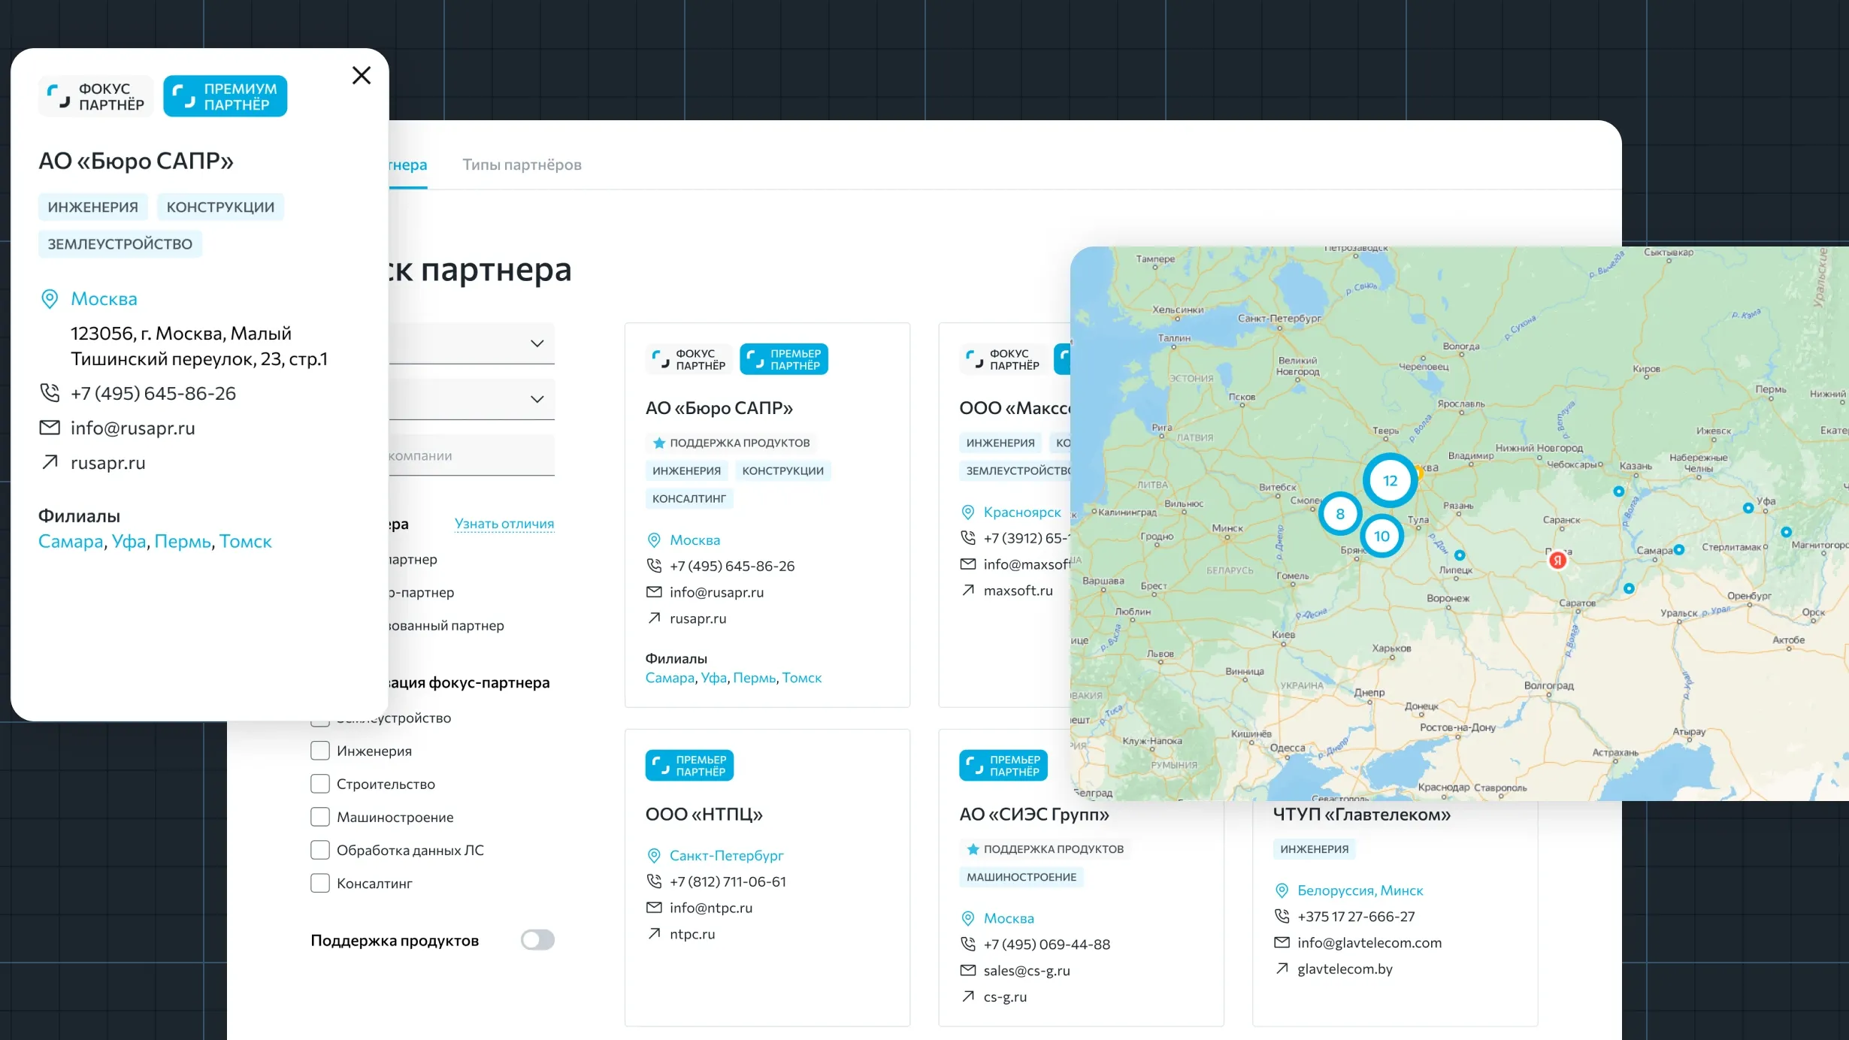Click the ЗЕМЛЕУСТРОЙСТВО tag in the popup
The image size is (1849, 1040).
[120, 244]
